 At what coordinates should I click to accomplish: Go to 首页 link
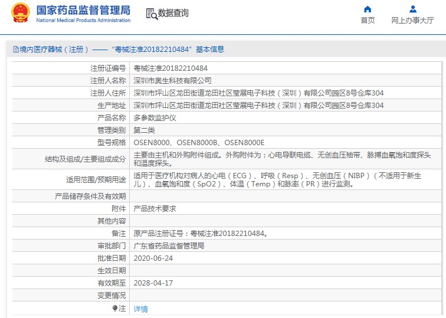point(368,21)
